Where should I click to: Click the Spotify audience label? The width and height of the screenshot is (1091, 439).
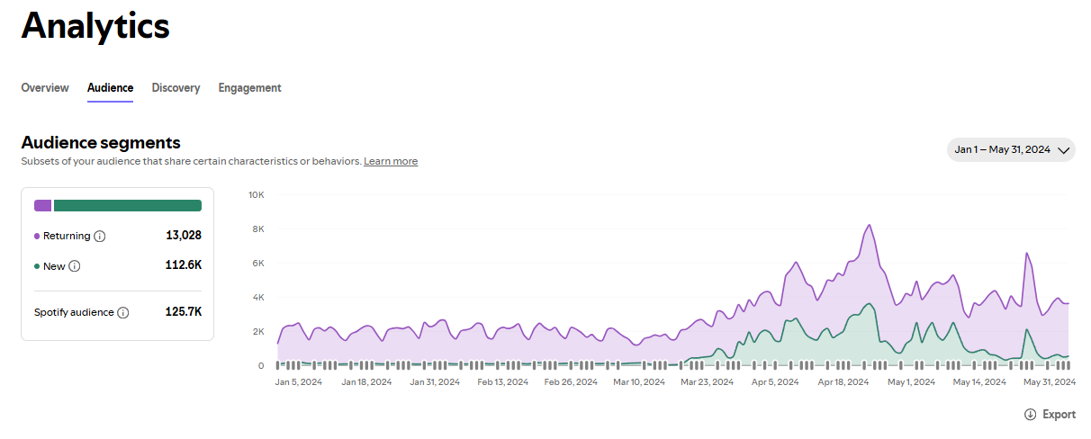tap(74, 313)
